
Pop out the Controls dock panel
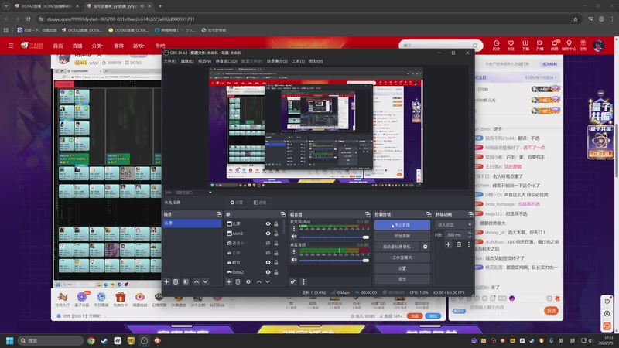point(429,214)
